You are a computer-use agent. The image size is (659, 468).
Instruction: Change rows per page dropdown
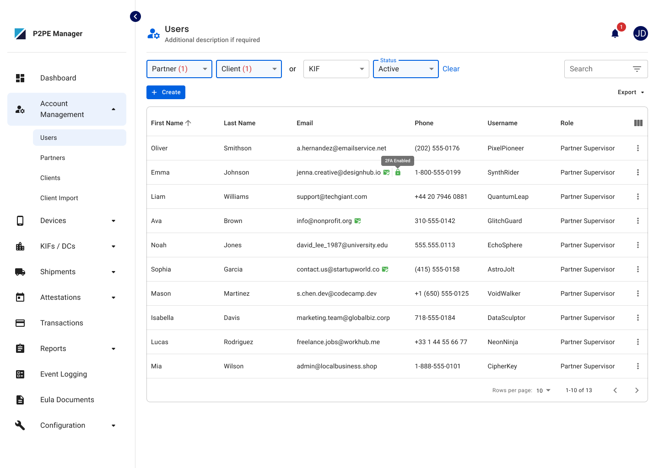(544, 390)
